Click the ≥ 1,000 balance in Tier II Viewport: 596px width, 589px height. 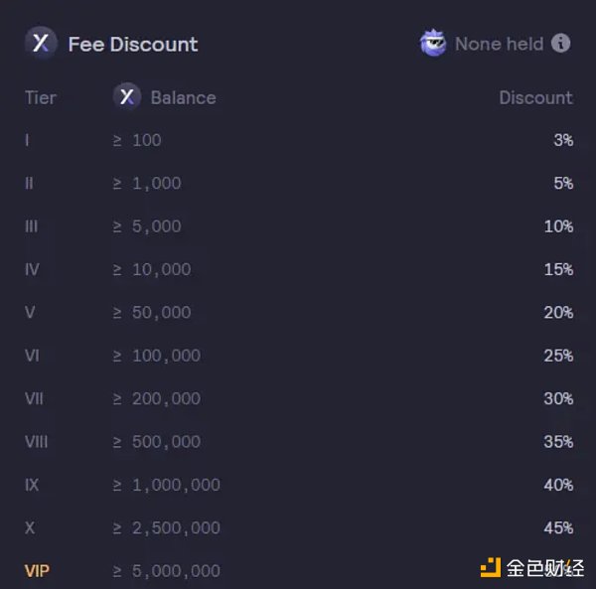(147, 184)
